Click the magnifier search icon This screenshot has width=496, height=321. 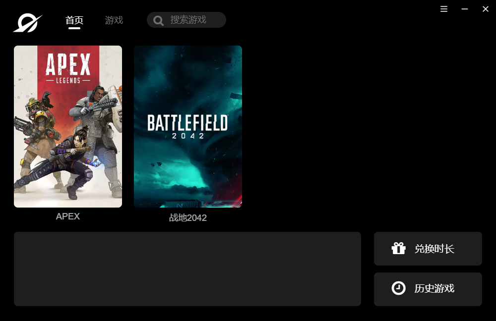pyautogui.click(x=158, y=20)
